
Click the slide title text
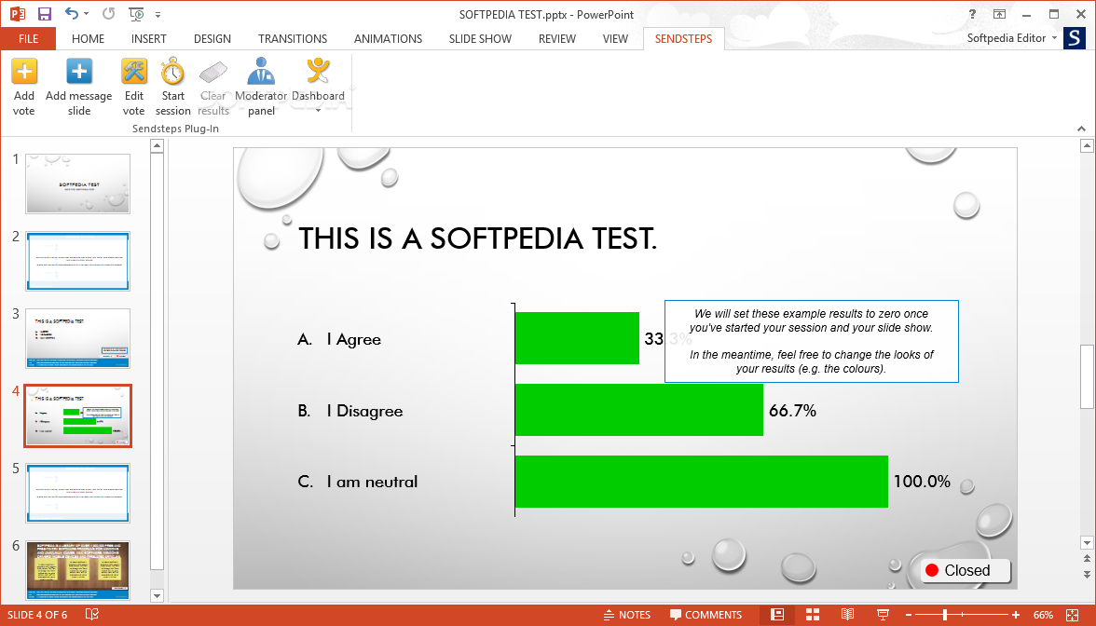[x=477, y=238]
